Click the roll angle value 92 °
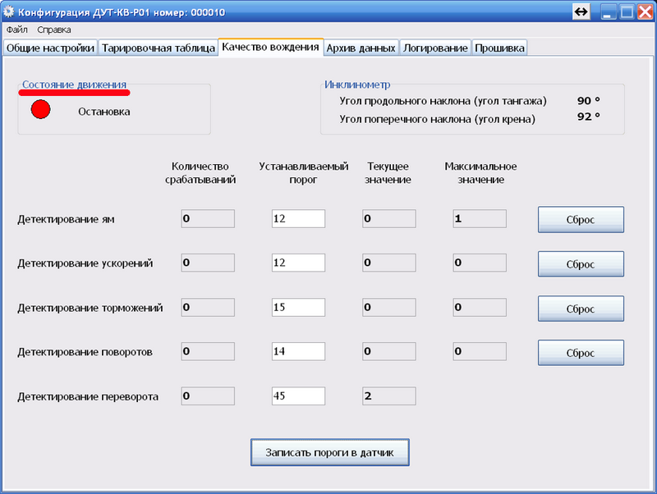Screen dimensions: 657x494 coord(589,117)
